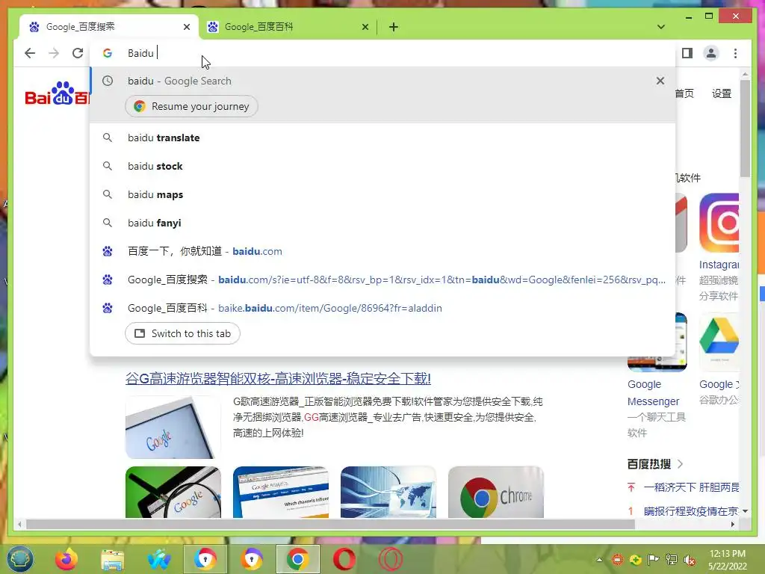Choose the baidu maps suggestion
Viewport: 765px width, 574px height.
(x=383, y=194)
